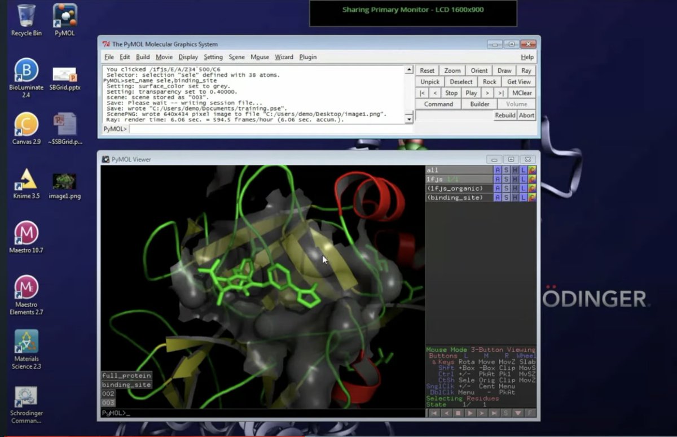This screenshot has height=437, width=677.
Task: Open the Schrodinger Command shortcut
Action: click(26, 405)
